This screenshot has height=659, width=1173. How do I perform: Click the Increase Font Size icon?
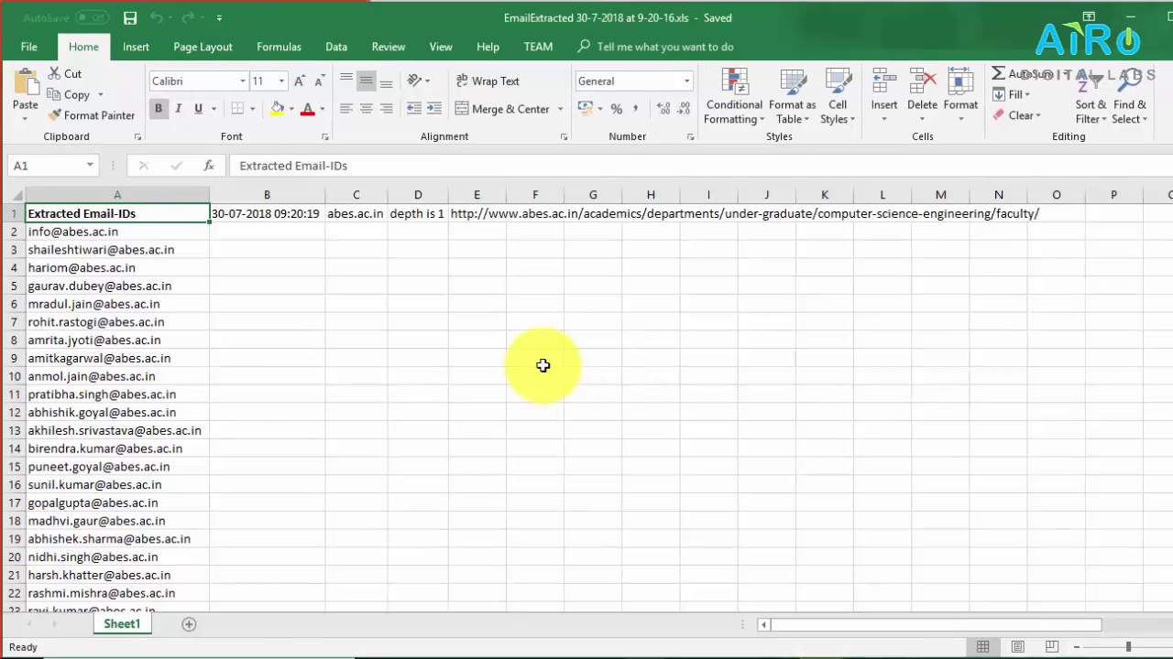(300, 81)
